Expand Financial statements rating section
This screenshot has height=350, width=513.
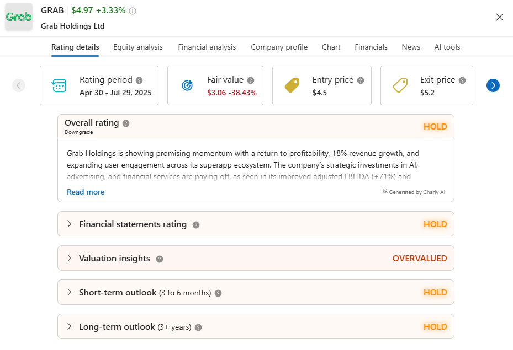[70, 224]
